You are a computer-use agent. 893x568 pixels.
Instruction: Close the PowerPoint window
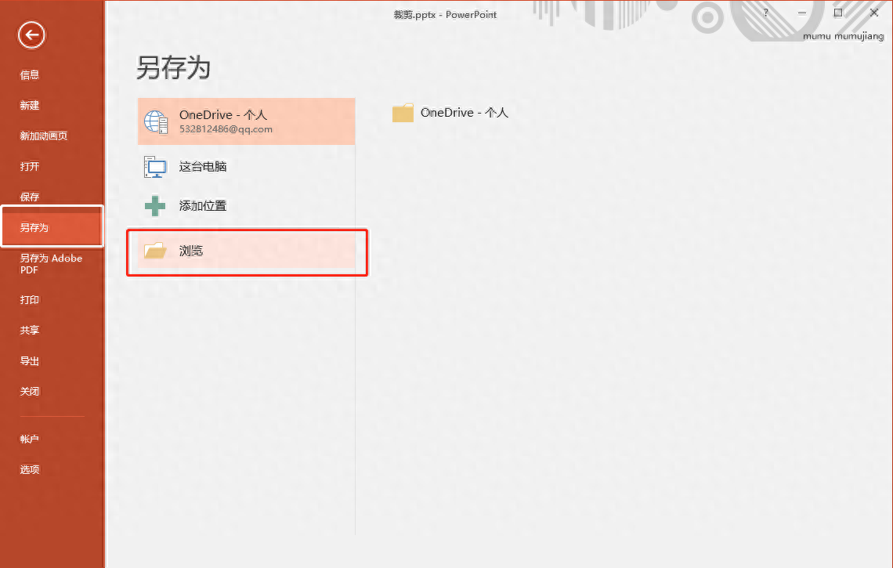click(874, 13)
